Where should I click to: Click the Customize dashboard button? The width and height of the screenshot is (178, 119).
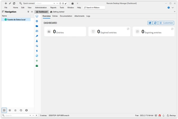point(166,23)
